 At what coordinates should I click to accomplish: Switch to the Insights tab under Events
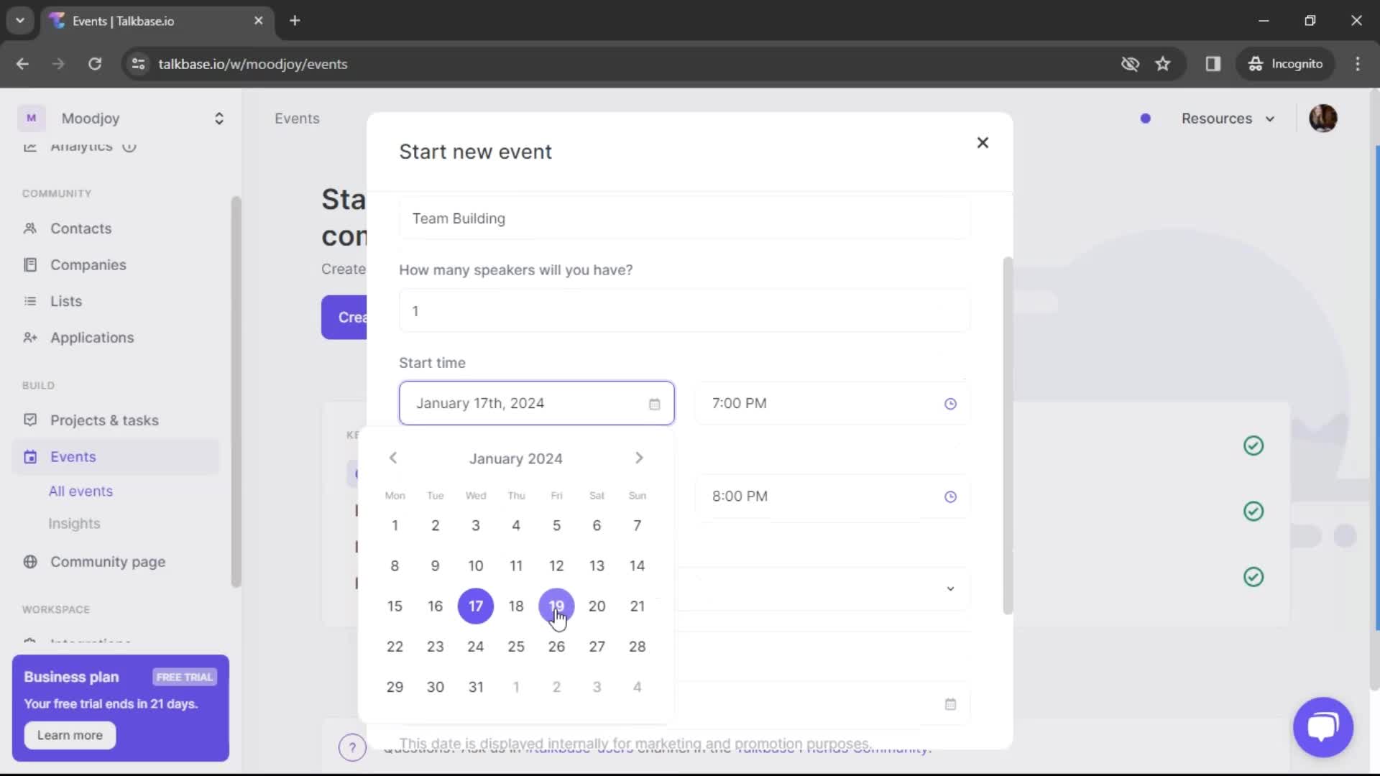[74, 523]
